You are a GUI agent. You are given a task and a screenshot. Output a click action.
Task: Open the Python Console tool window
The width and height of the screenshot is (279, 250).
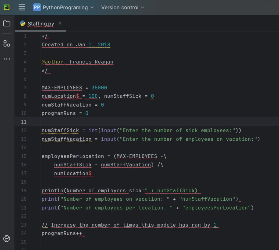pyautogui.click(x=7, y=239)
